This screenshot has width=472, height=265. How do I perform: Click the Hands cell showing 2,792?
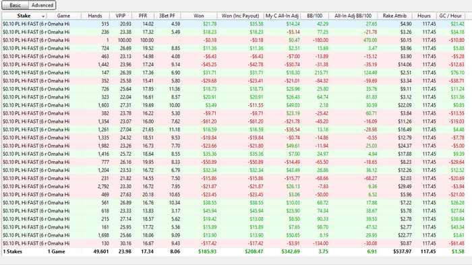tap(103, 186)
